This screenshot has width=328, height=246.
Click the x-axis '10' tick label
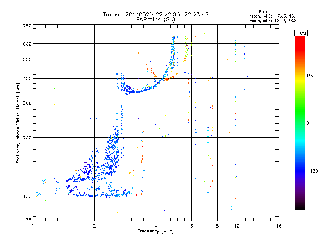pyautogui.click(x=237, y=226)
